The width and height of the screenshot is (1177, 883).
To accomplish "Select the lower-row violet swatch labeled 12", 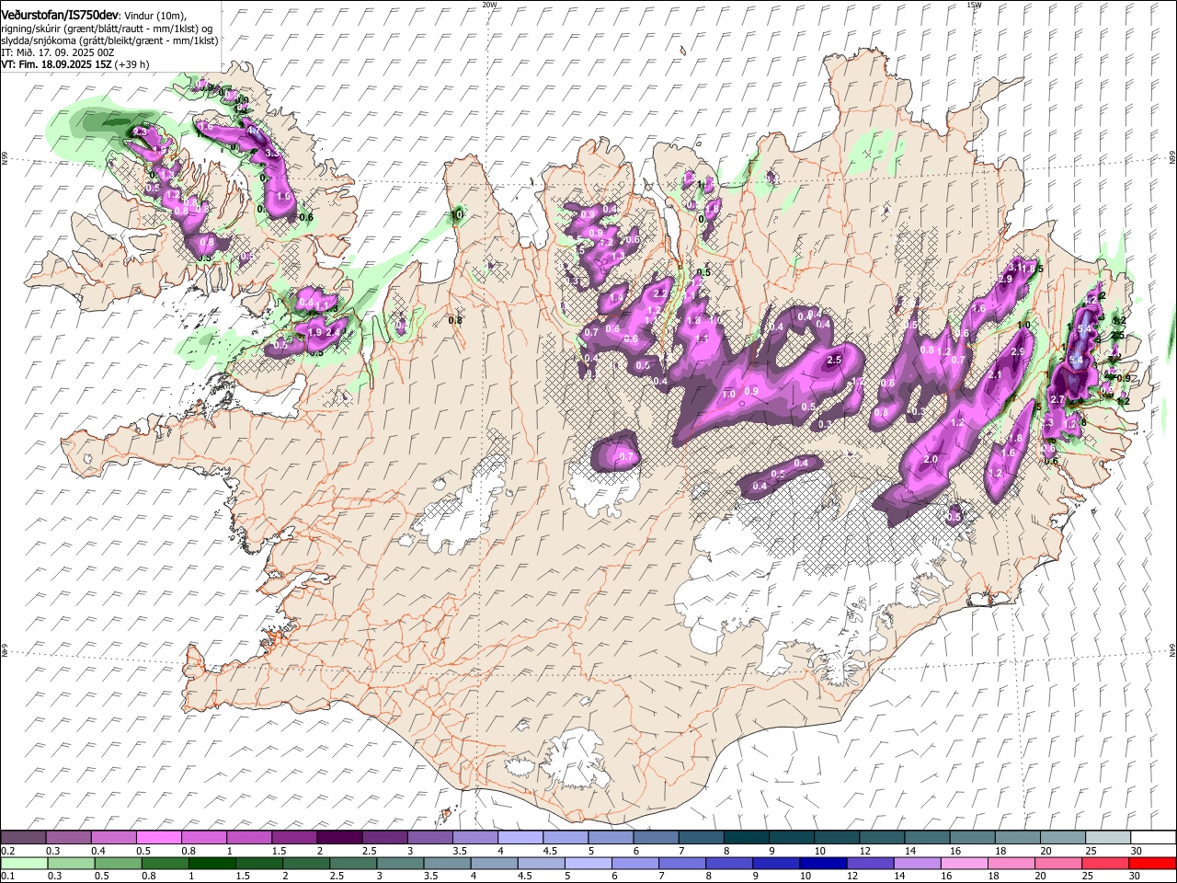I will [x=868, y=863].
